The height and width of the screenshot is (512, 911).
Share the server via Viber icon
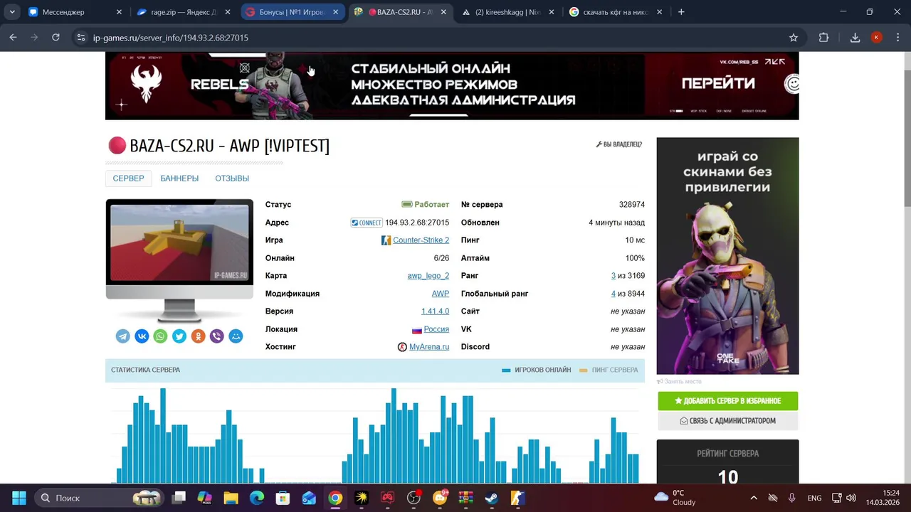tap(217, 336)
